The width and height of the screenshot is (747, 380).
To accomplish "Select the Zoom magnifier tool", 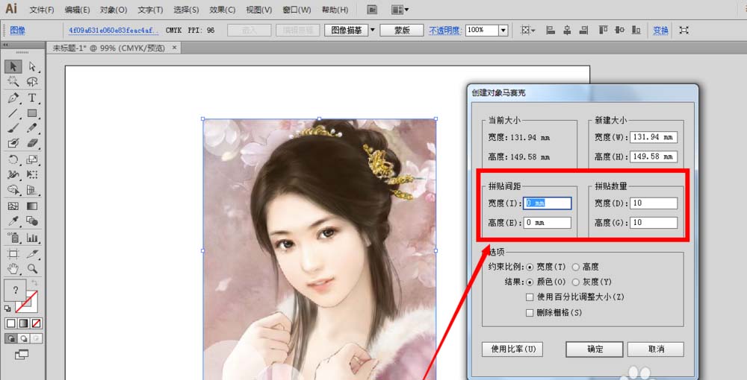I will pyautogui.click(x=32, y=269).
